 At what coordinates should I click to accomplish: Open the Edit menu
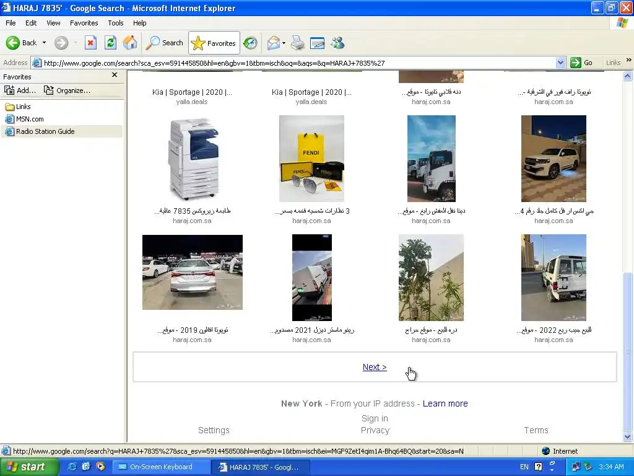pos(31,23)
